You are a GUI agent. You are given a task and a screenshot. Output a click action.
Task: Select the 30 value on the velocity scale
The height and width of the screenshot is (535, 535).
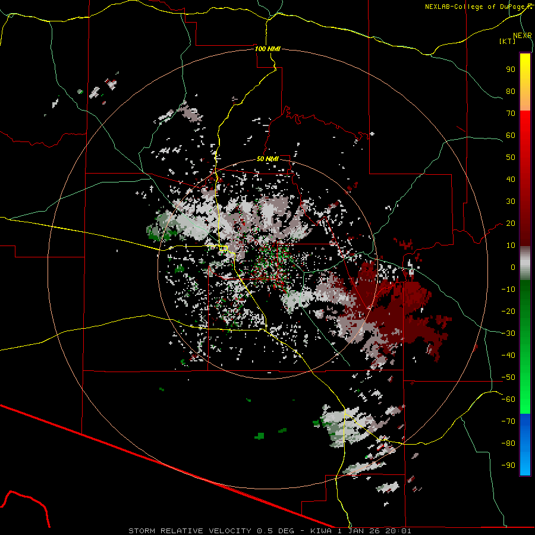[x=511, y=202]
